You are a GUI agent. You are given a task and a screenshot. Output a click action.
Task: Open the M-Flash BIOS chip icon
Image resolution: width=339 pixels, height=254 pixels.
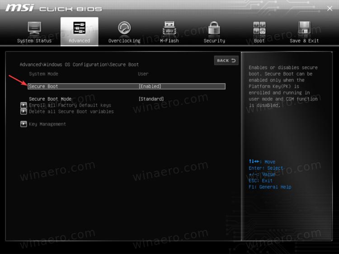click(x=169, y=28)
